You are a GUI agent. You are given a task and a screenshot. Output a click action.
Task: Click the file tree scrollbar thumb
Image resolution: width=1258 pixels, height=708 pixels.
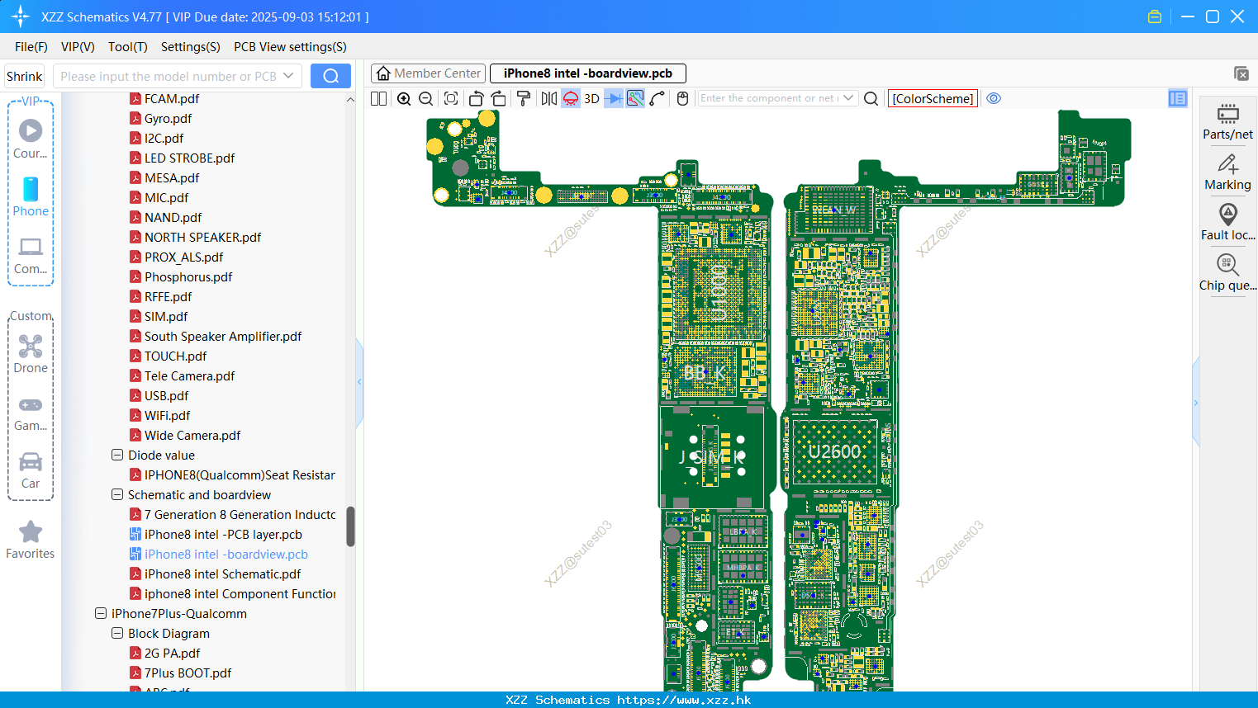(x=350, y=526)
